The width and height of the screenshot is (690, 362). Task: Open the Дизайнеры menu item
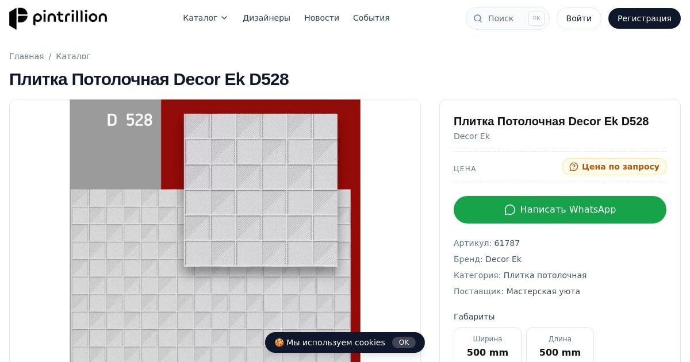(266, 18)
